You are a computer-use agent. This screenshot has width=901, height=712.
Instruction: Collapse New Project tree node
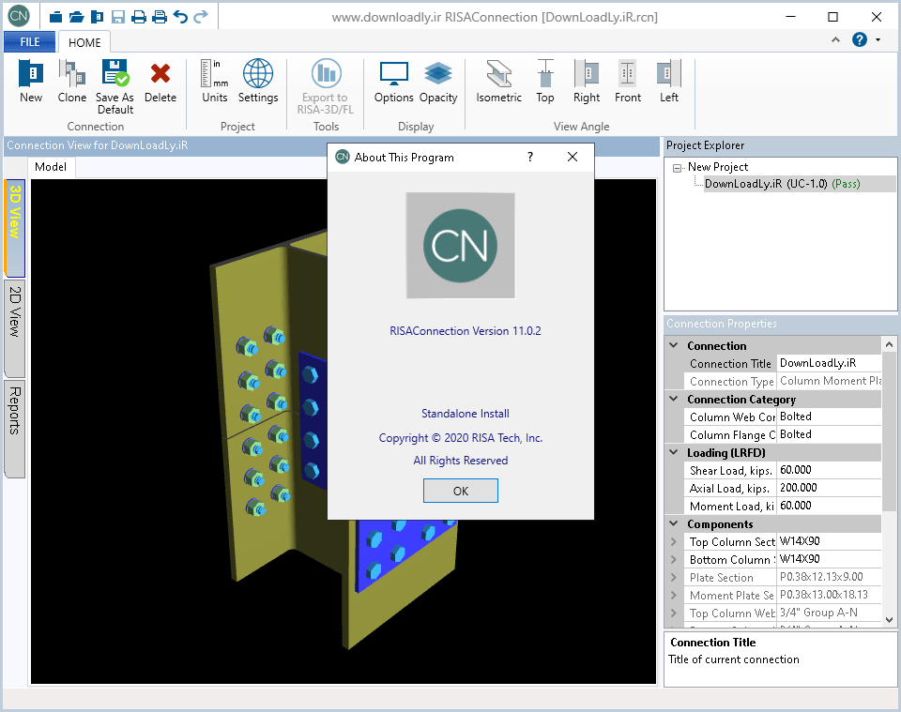point(677,168)
